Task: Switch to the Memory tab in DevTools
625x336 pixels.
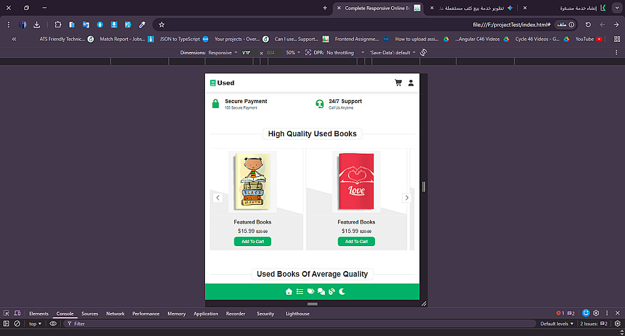Action: pos(177,314)
